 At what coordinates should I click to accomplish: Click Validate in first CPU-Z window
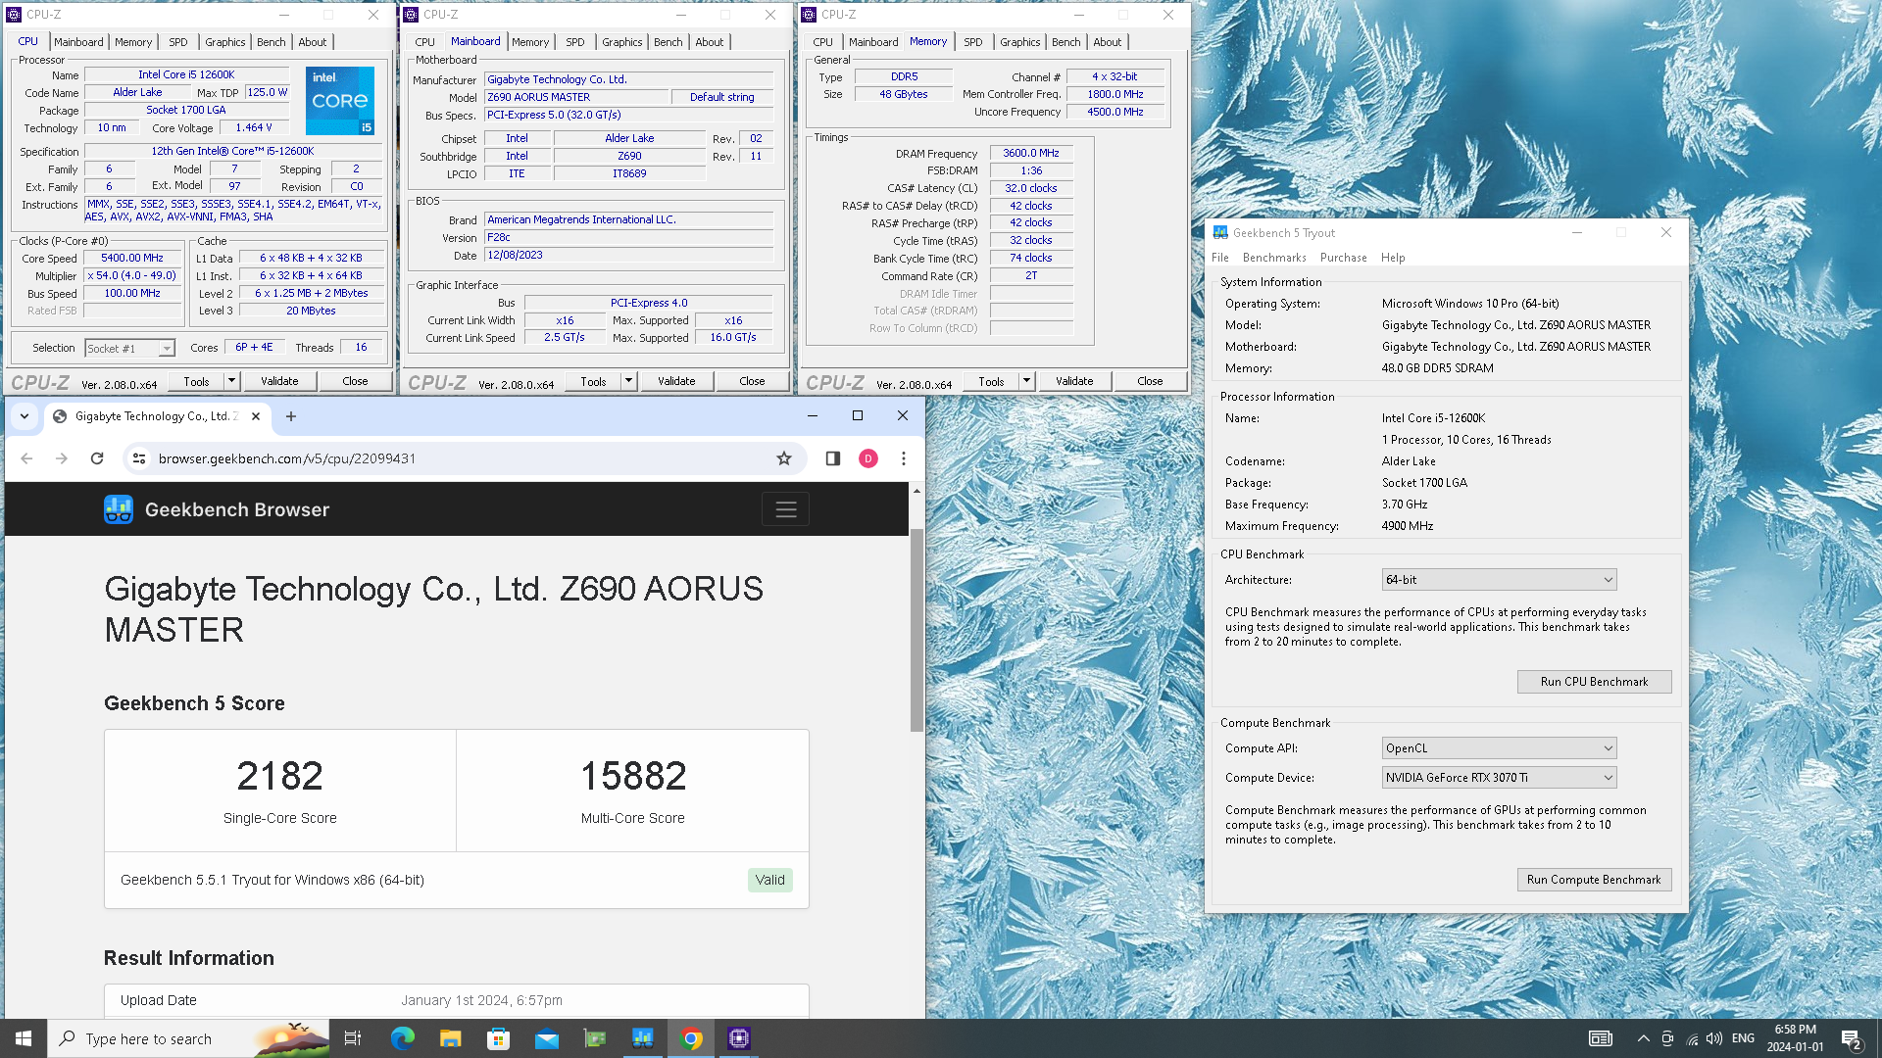tap(279, 381)
